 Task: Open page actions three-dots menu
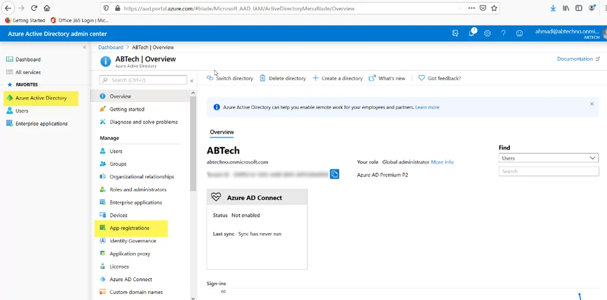point(471,8)
